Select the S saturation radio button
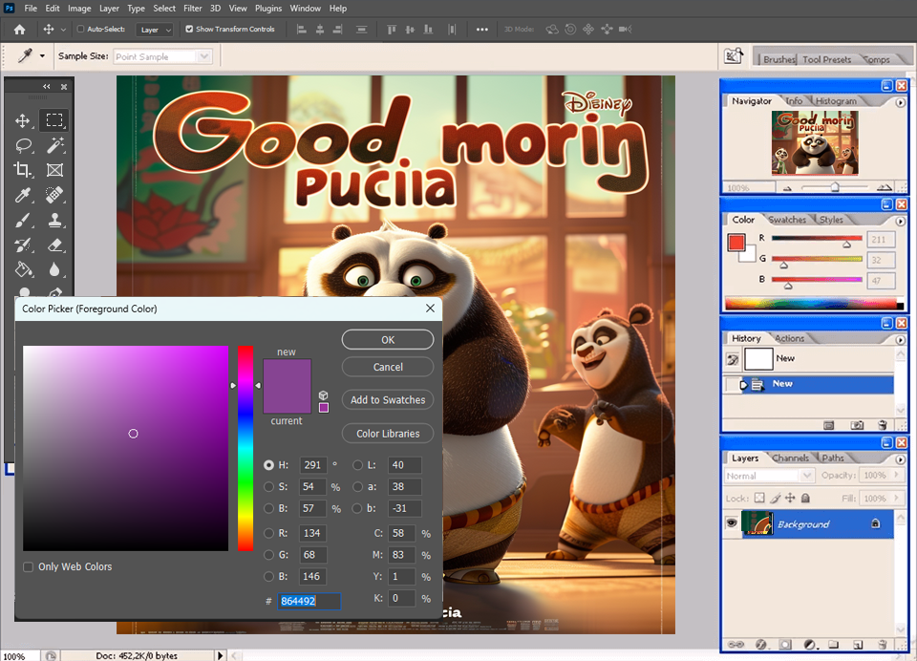This screenshot has width=917, height=661. coord(268,487)
